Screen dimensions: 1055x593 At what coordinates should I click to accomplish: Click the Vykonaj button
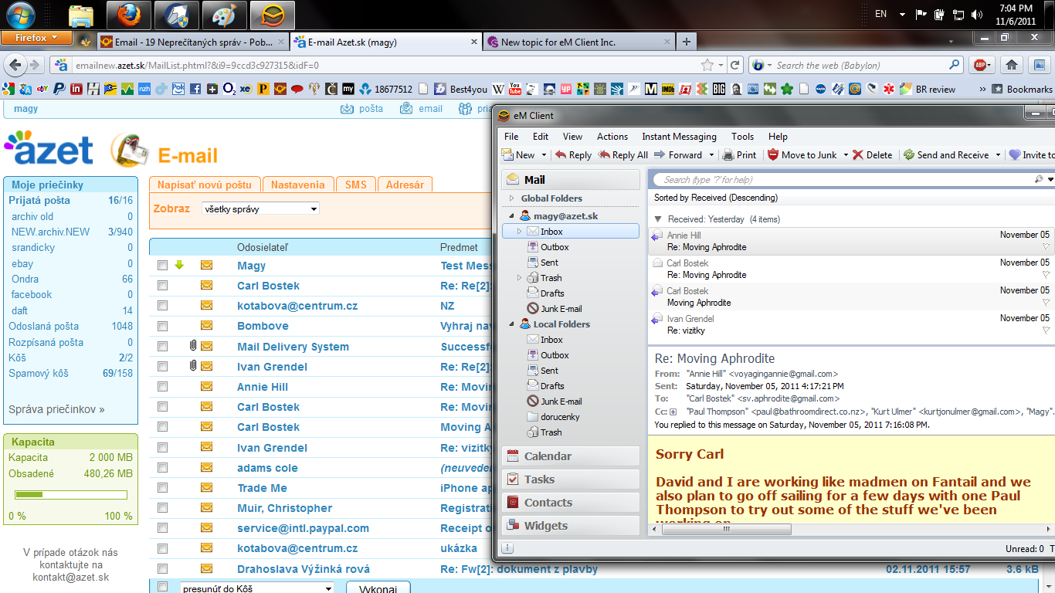(x=378, y=588)
